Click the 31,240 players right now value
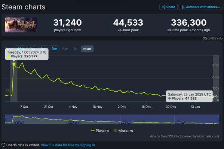Screen dimensions: 224x149 point(67,22)
